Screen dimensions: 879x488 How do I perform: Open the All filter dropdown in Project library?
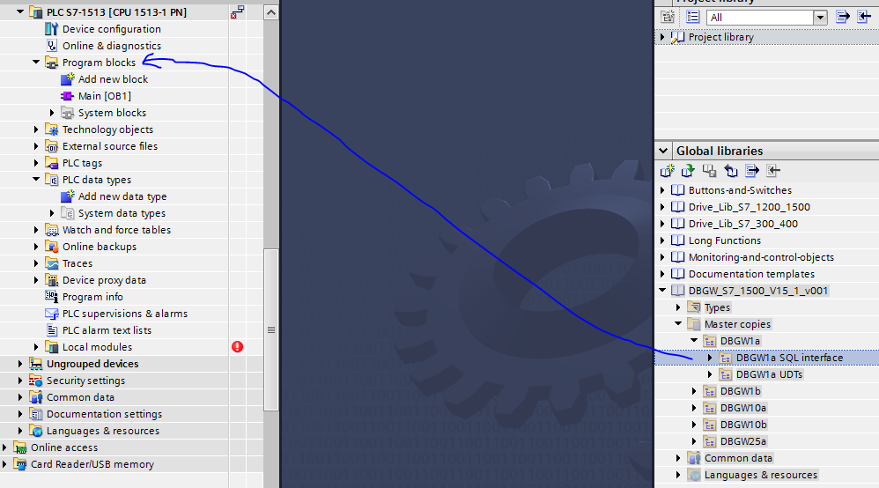pyautogui.click(x=820, y=18)
